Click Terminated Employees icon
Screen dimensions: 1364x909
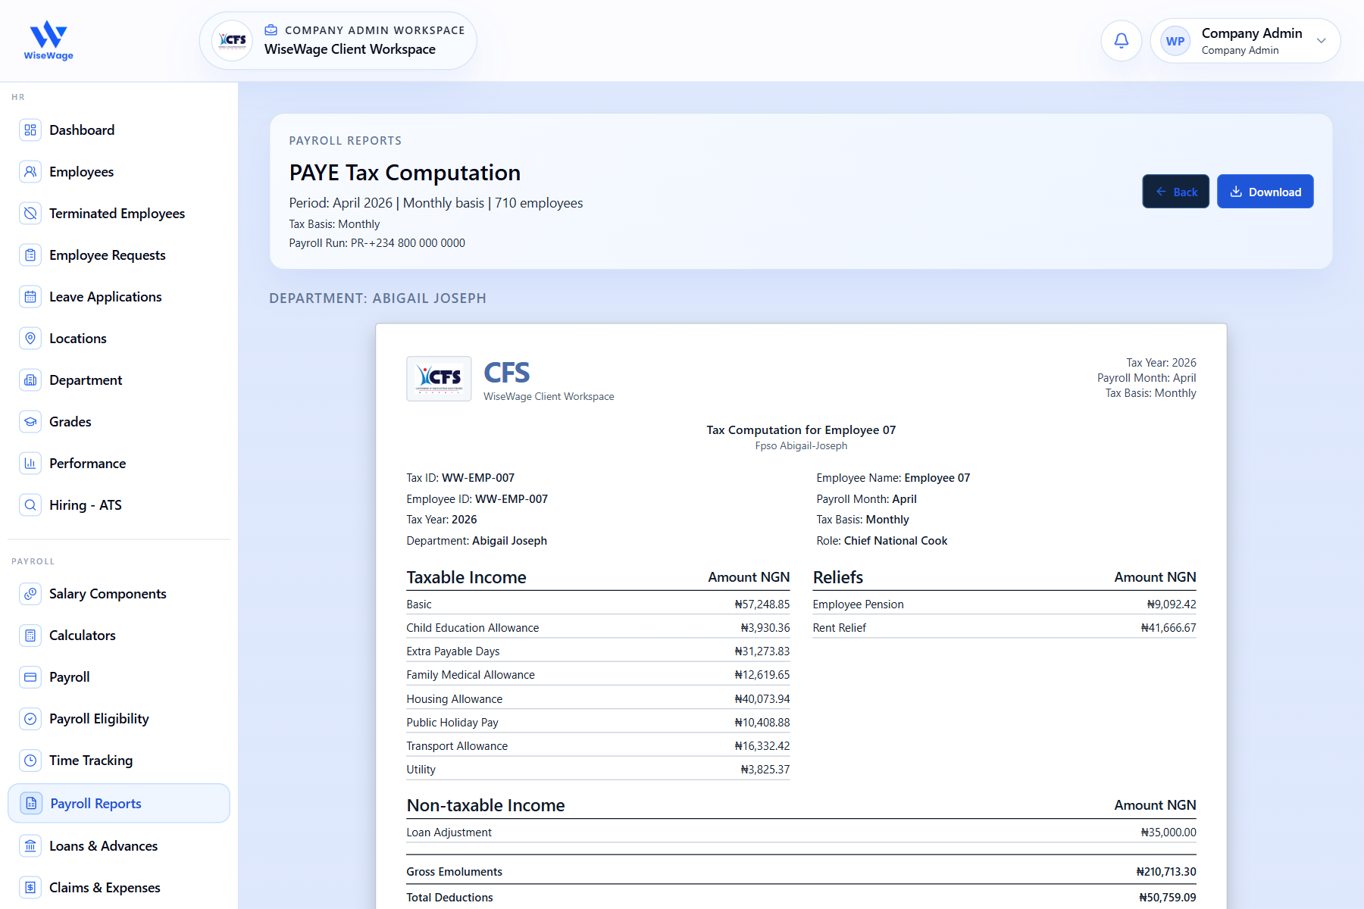tap(30, 214)
